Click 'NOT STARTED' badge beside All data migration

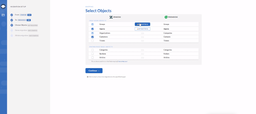(34, 36)
